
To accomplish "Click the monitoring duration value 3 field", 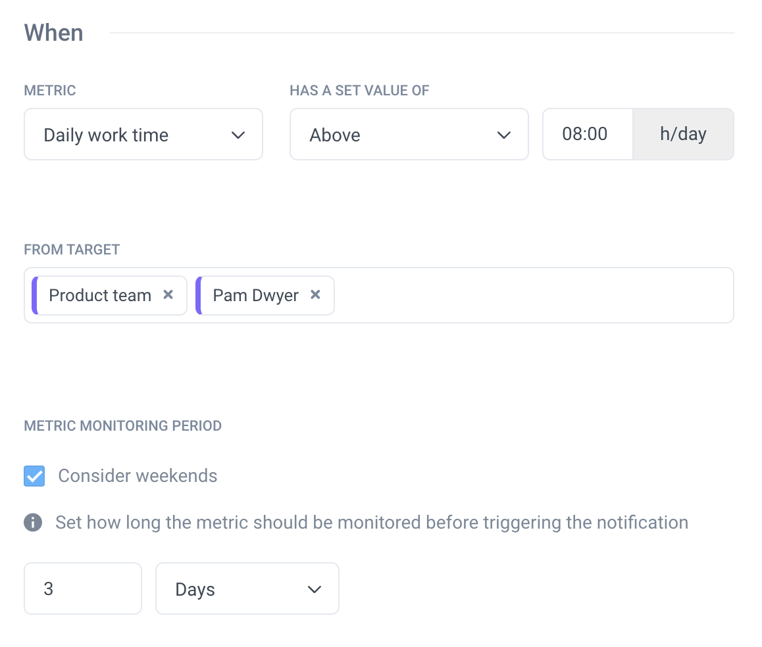I will [x=82, y=588].
